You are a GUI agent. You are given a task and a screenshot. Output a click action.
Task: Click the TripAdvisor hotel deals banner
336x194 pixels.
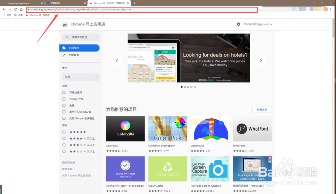189,58
